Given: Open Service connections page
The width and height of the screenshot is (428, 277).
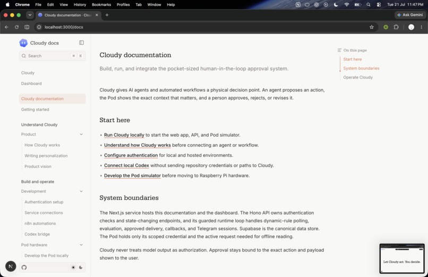Looking at the screenshot, I should point(44,213).
